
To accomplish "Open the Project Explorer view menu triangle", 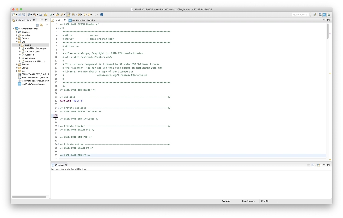I will coord(47,25).
